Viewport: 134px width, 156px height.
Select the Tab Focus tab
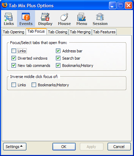pyautogui.click(x=36, y=31)
